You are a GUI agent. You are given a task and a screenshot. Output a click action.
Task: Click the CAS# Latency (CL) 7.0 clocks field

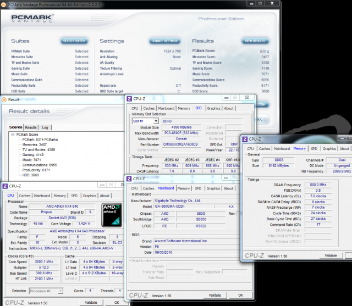click(318, 196)
